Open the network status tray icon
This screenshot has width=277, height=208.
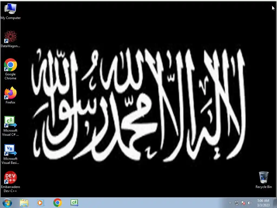[236, 203]
